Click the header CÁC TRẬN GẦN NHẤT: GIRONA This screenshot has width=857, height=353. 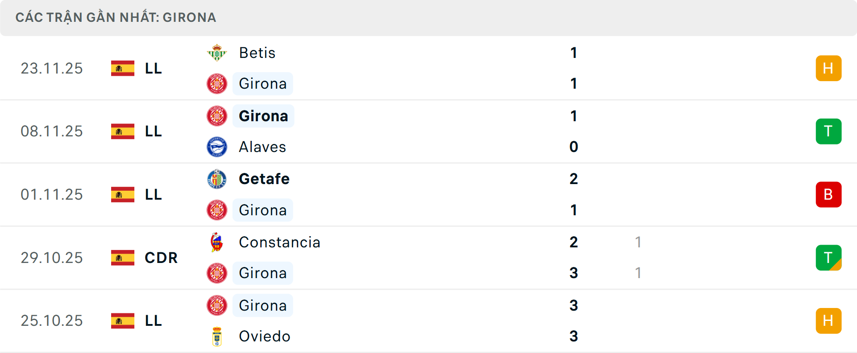[x=116, y=17]
